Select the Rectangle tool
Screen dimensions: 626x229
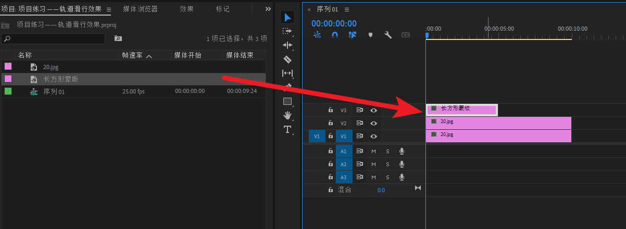point(287,101)
